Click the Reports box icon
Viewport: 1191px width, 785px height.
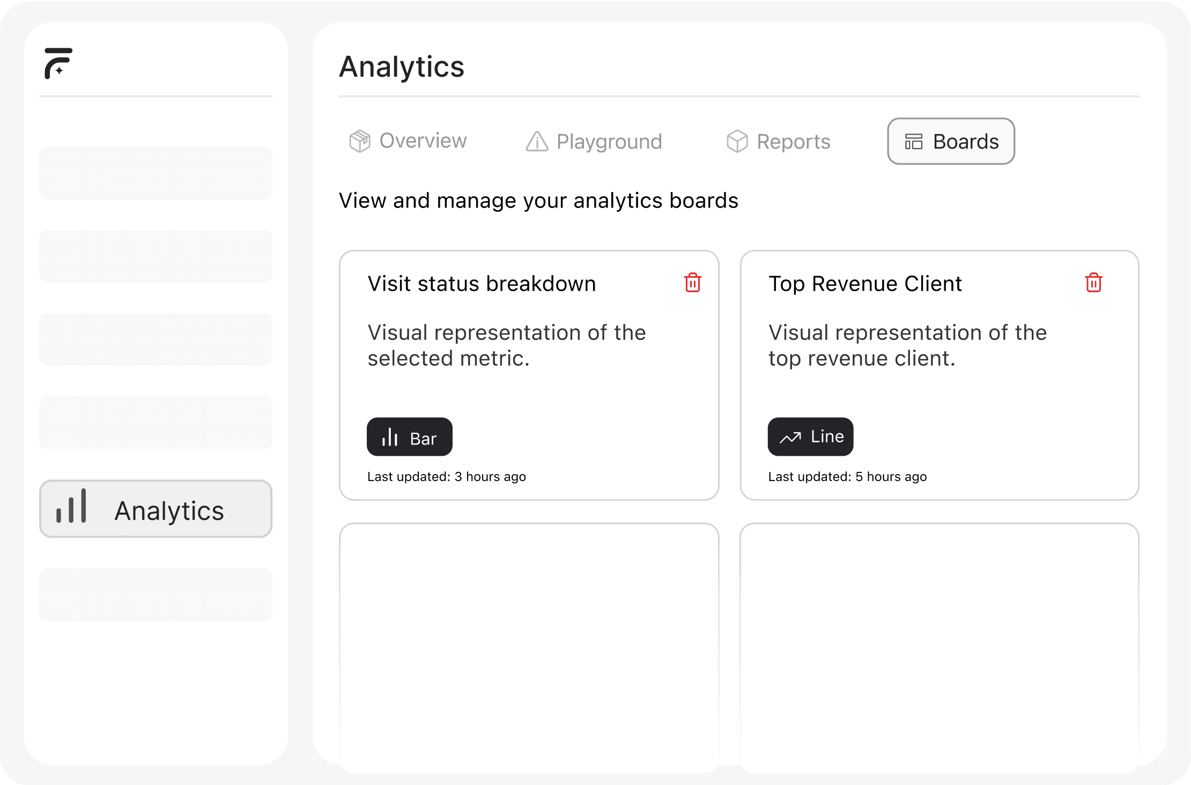point(737,142)
